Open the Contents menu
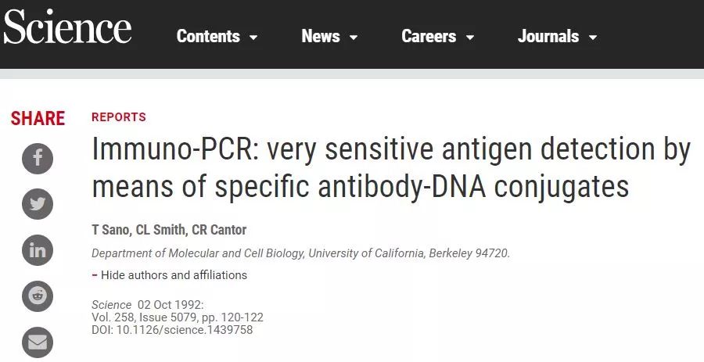The image size is (704, 362). pos(208,36)
